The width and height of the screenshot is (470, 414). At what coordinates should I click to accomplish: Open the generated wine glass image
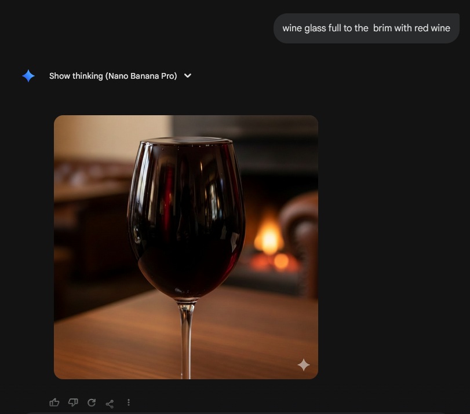tap(186, 247)
